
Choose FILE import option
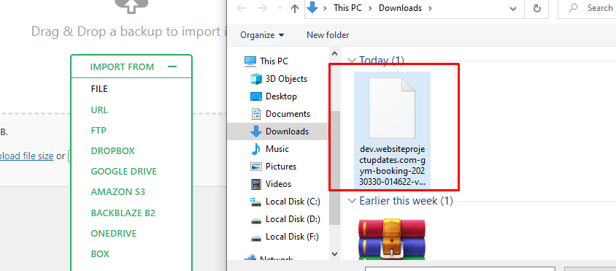click(99, 89)
